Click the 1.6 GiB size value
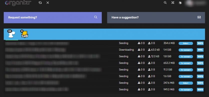The width and height of the screenshot is (209, 97). (167, 76)
